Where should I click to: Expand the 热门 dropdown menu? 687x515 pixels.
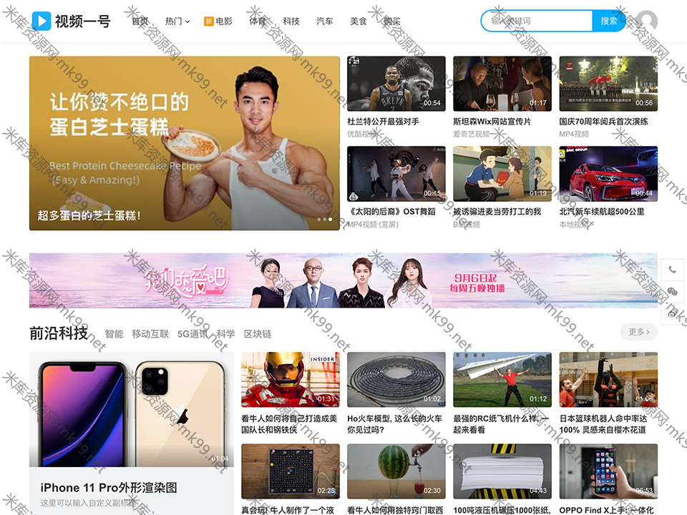click(177, 21)
